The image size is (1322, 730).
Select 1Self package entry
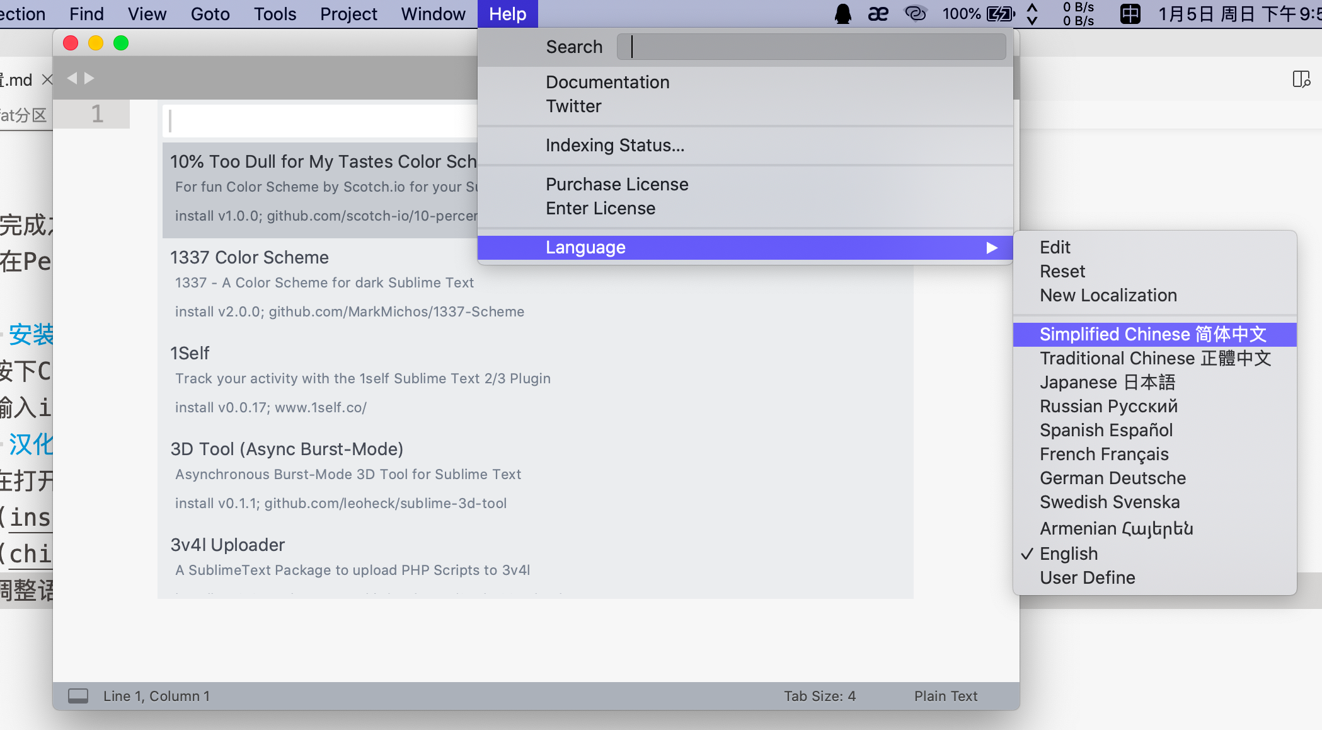pyautogui.click(x=536, y=381)
